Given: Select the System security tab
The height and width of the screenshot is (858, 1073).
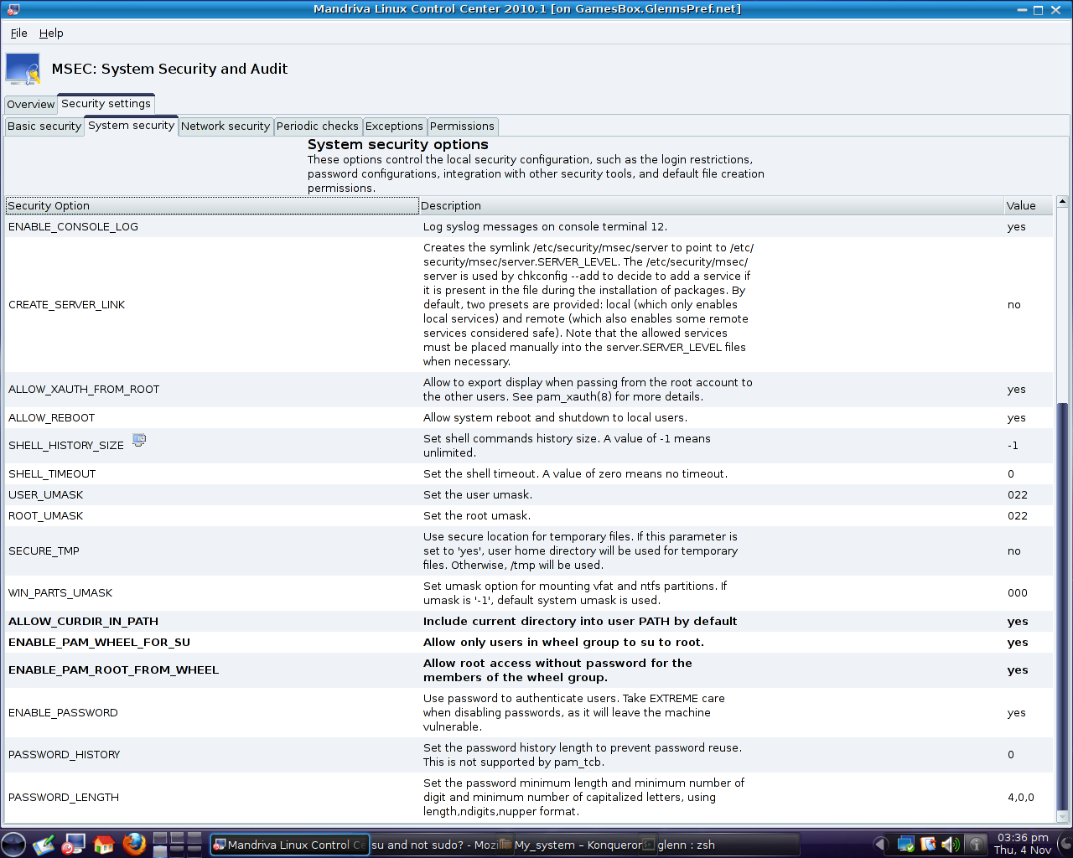Looking at the screenshot, I should pos(132,125).
